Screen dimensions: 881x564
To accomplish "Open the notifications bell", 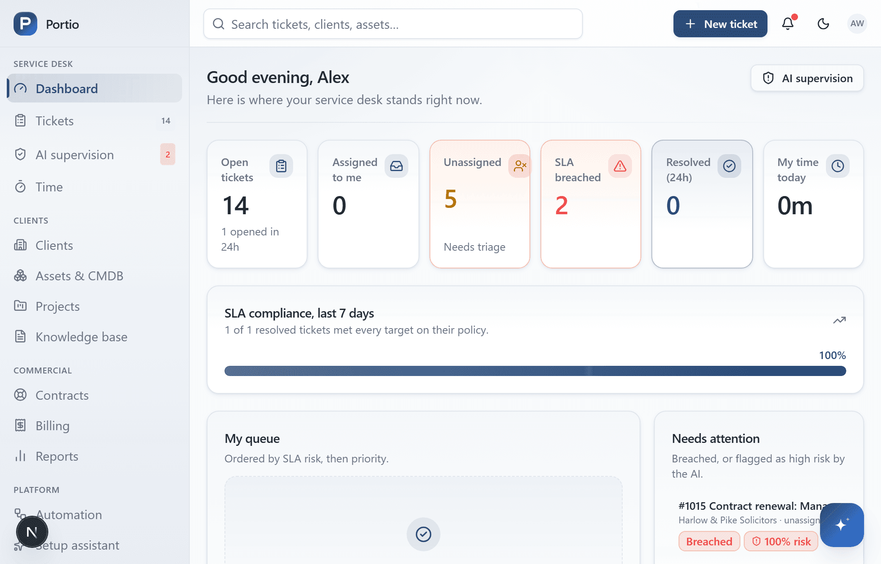I will click(788, 24).
